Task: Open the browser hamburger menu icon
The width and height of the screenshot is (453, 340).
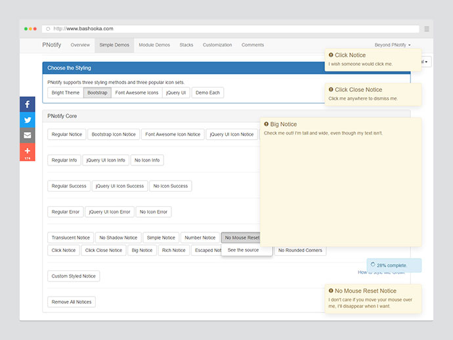Action: pyautogui.click(x=427, y=29)
